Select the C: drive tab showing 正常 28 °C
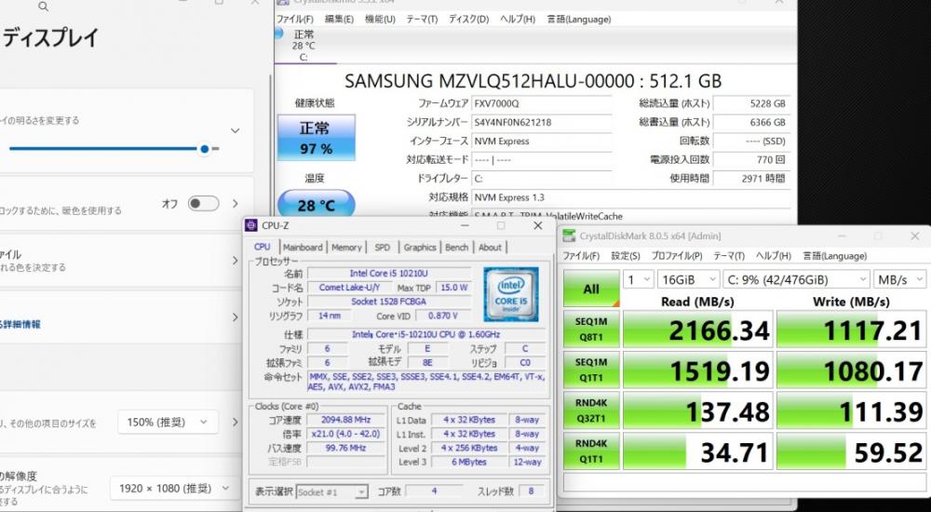 click(x=304, y=45)
